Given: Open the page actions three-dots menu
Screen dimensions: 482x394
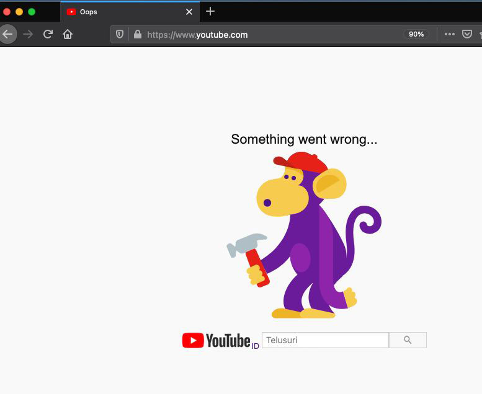Looking at the screenshot, I should [449, 34].
